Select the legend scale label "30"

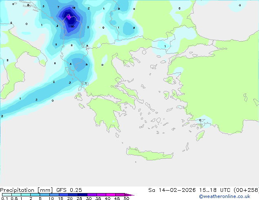tap(89, 198)
